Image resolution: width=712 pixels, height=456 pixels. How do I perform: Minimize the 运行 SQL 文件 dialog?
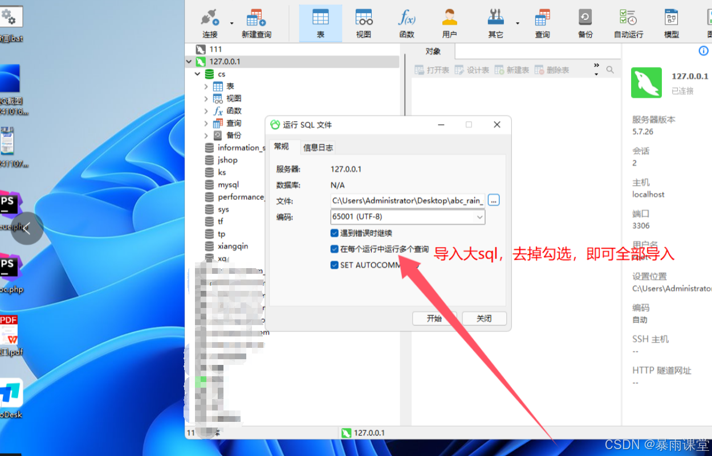tap(441, 125)
